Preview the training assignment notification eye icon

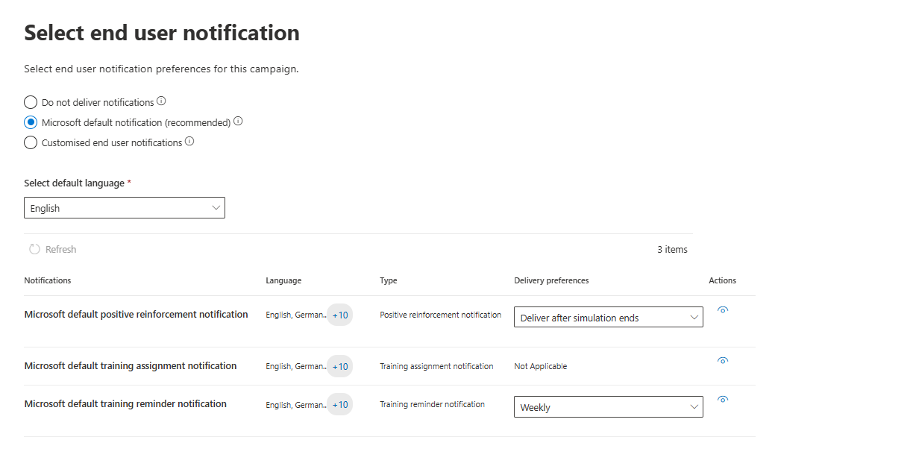(x=722, y=361)
